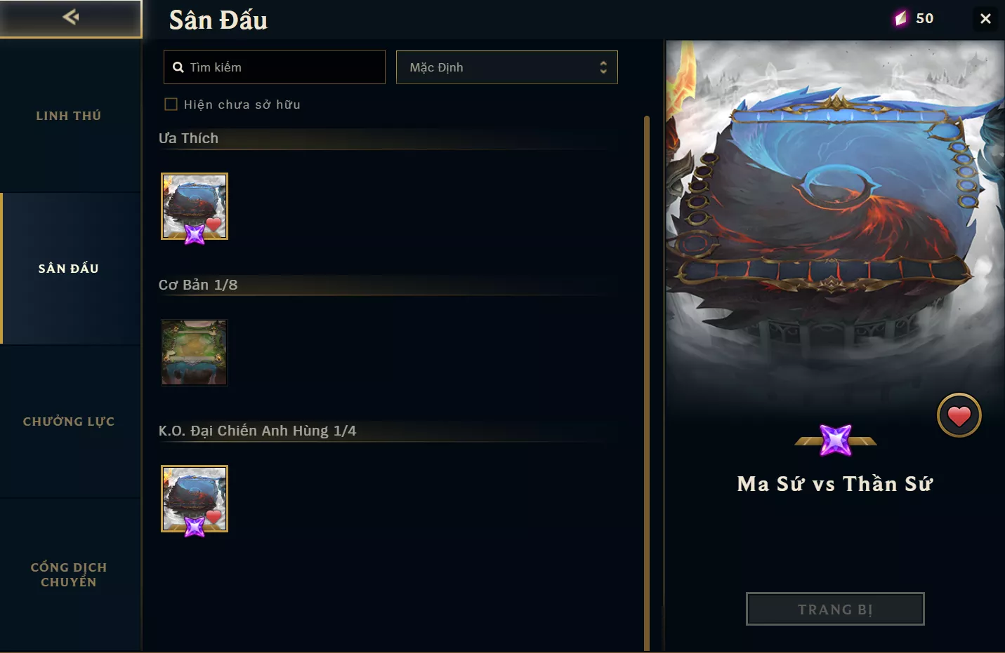Viewport: 1005px width, 653px height.
Task: Click the Trang Bị button
Action: click(835, 609)
